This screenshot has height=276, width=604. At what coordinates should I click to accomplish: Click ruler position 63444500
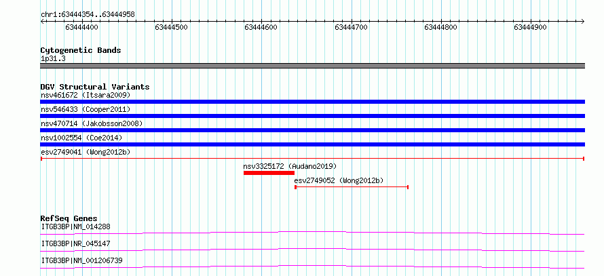(x=171, y=27)
